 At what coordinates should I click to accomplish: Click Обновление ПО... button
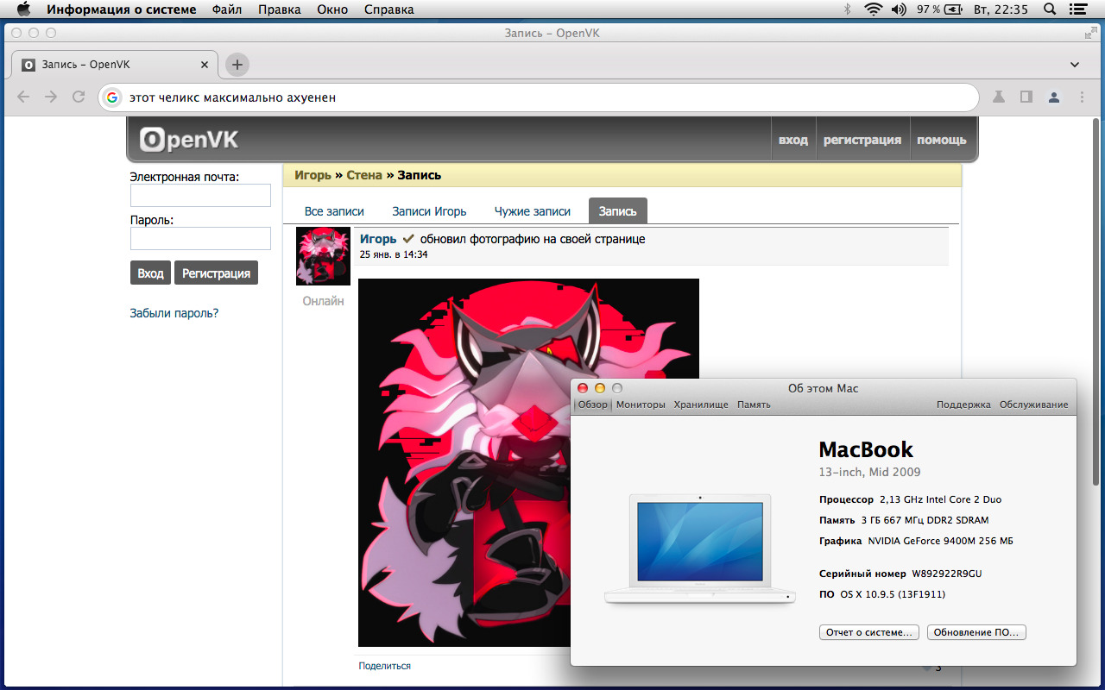976,632
